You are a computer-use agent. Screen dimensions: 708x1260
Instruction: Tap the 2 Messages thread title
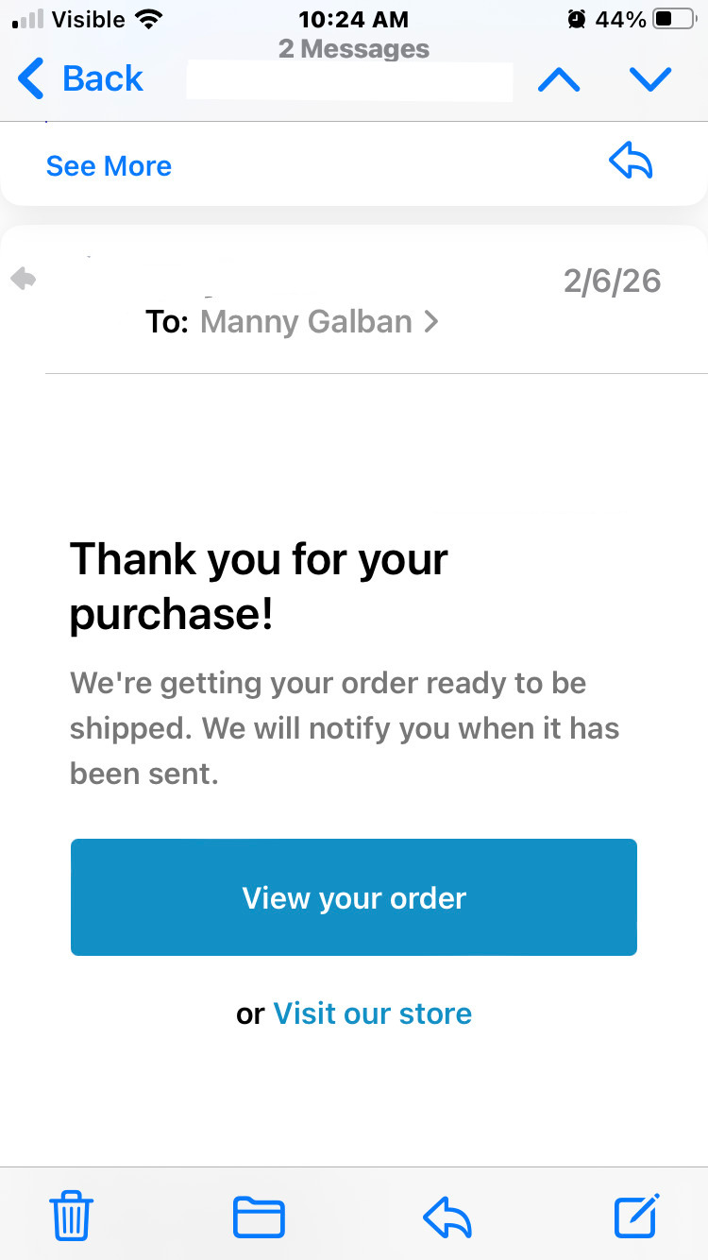click(354, 49)
